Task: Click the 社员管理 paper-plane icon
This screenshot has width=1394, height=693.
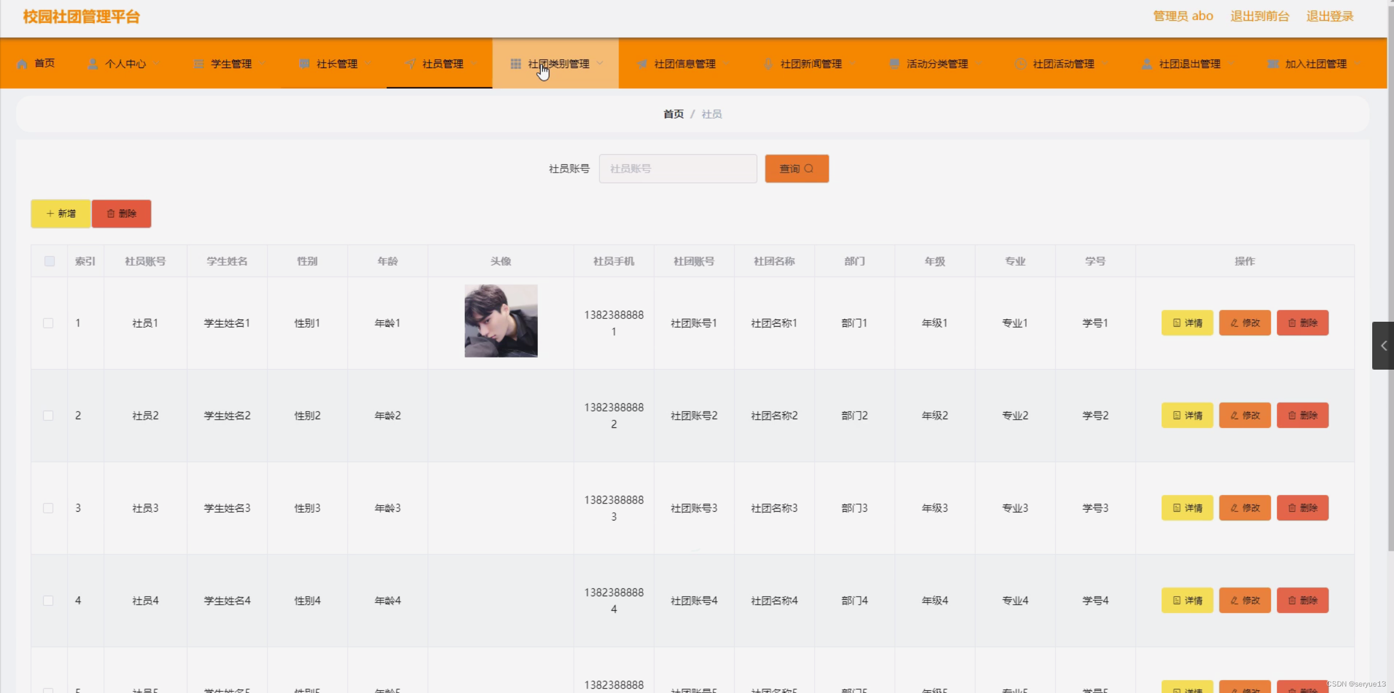Action: tap(410, 63)
